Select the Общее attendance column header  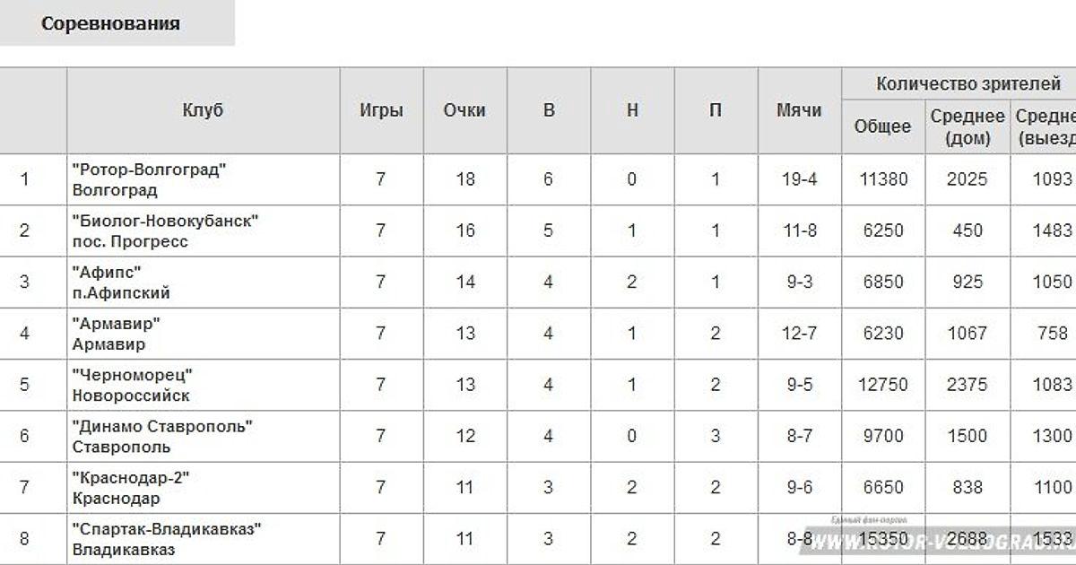pos(882,127)
